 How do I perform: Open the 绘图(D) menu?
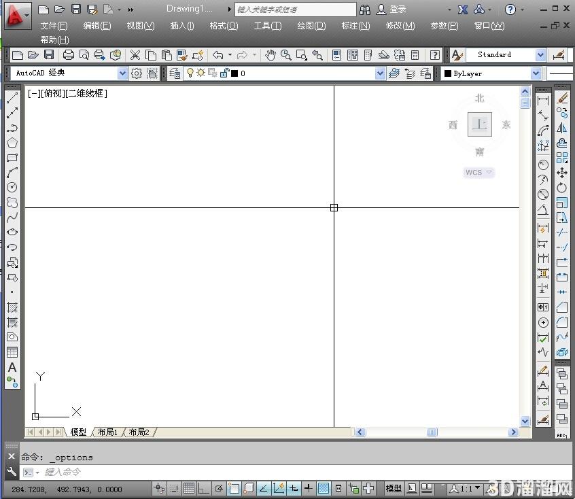click(311, 26)
